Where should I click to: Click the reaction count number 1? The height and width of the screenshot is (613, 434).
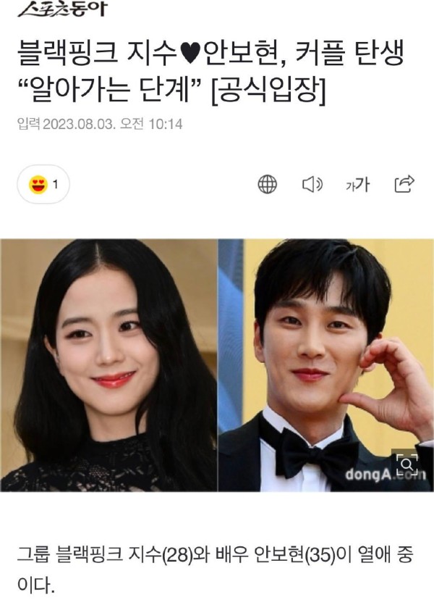click(56, 185)
